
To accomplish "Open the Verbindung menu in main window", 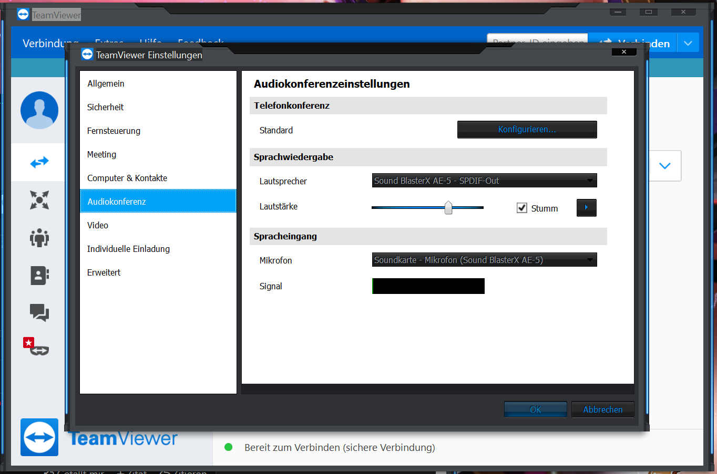I will point(50,44).
